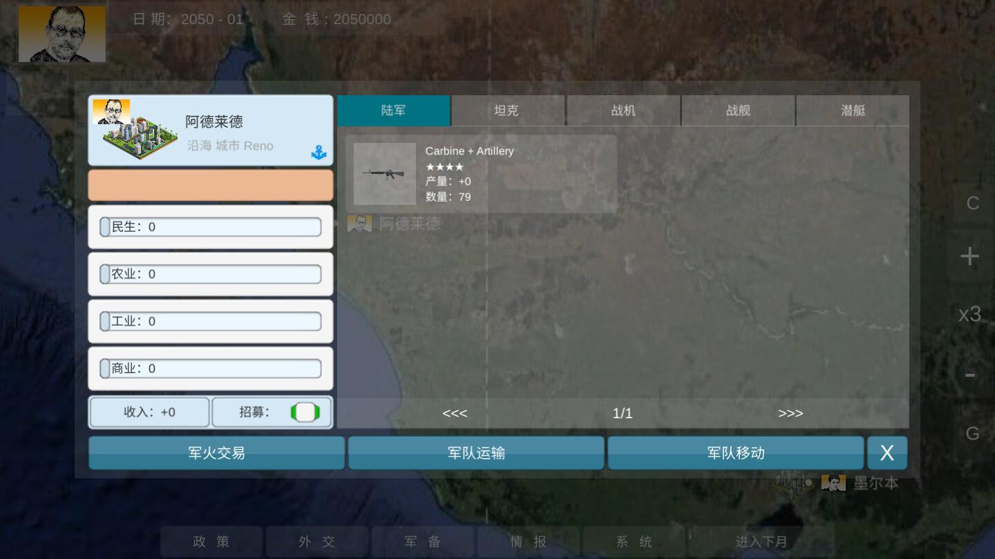This screenshot has height=559, width=995.
Task: Click the 军火交易 button
Action: [216, 453]
